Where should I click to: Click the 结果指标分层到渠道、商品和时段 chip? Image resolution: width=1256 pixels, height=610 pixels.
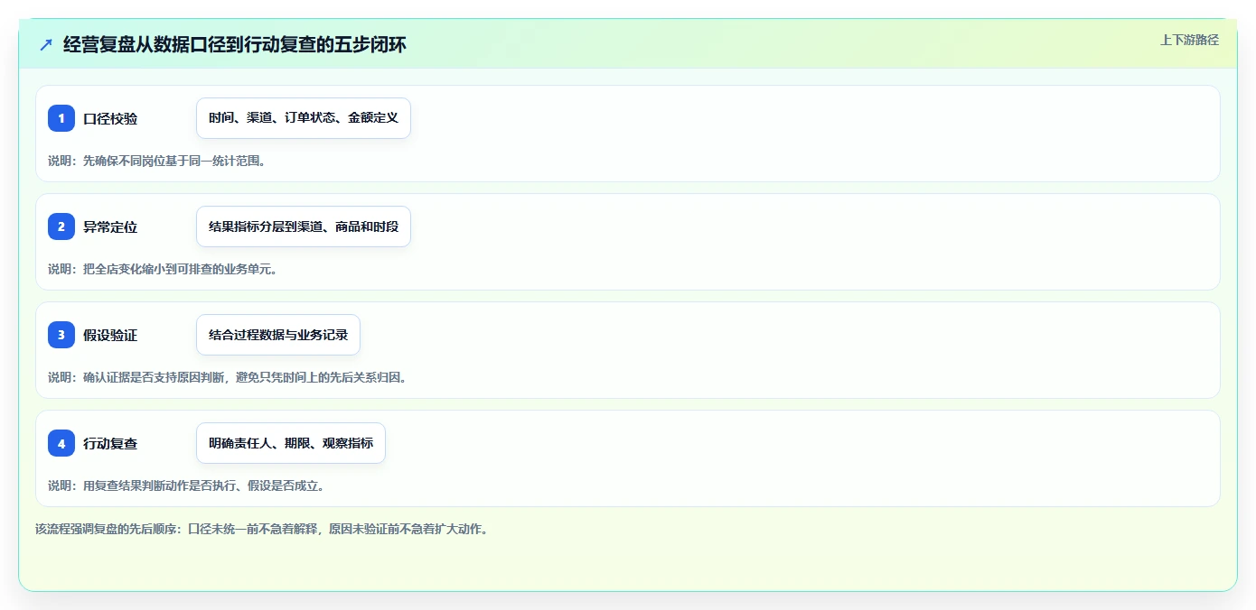tap(304, 226)
